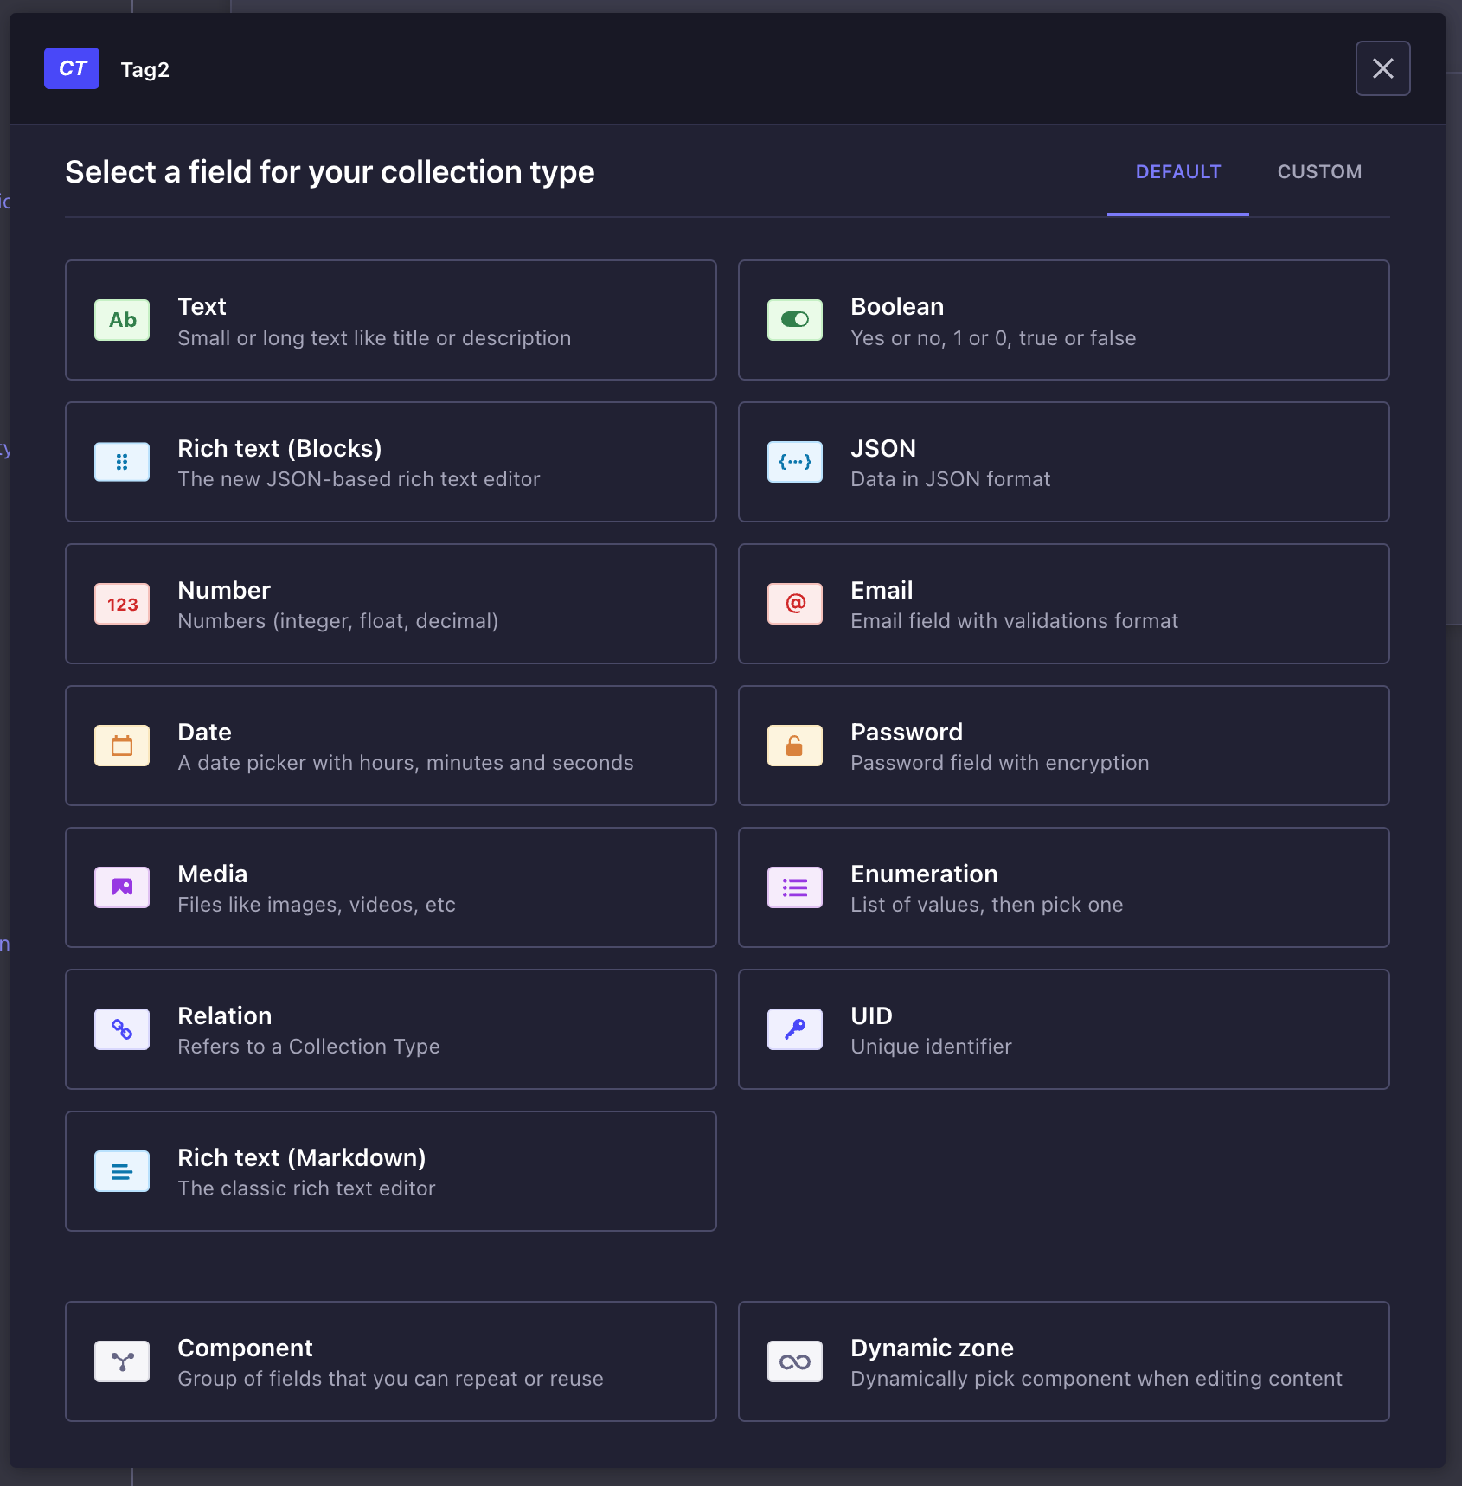Screen dimensions: 1462x1486
Task: Click the Relation chain link icon
Action: pos(122,1029)
